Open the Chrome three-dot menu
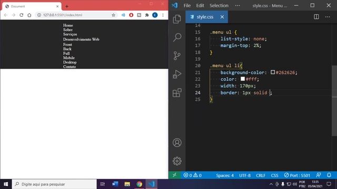337x189 pixels. 163,15
